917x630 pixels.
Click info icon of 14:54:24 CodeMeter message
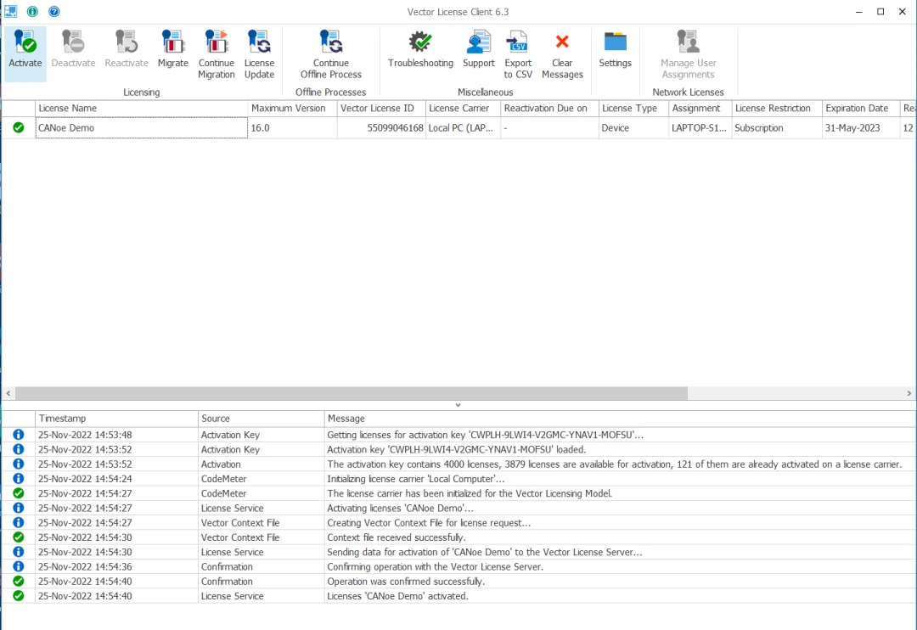pos(19,479)
